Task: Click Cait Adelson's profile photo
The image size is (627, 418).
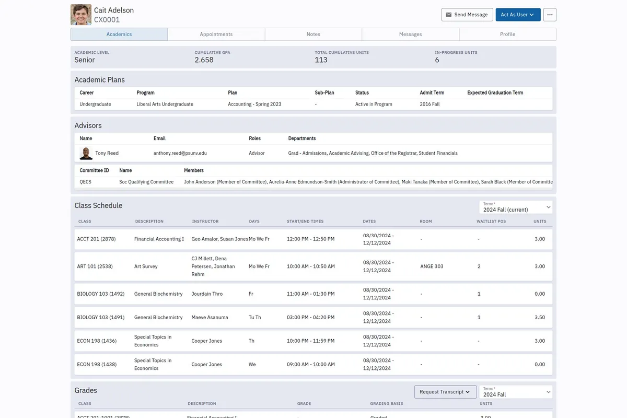Action: (81, 15)
